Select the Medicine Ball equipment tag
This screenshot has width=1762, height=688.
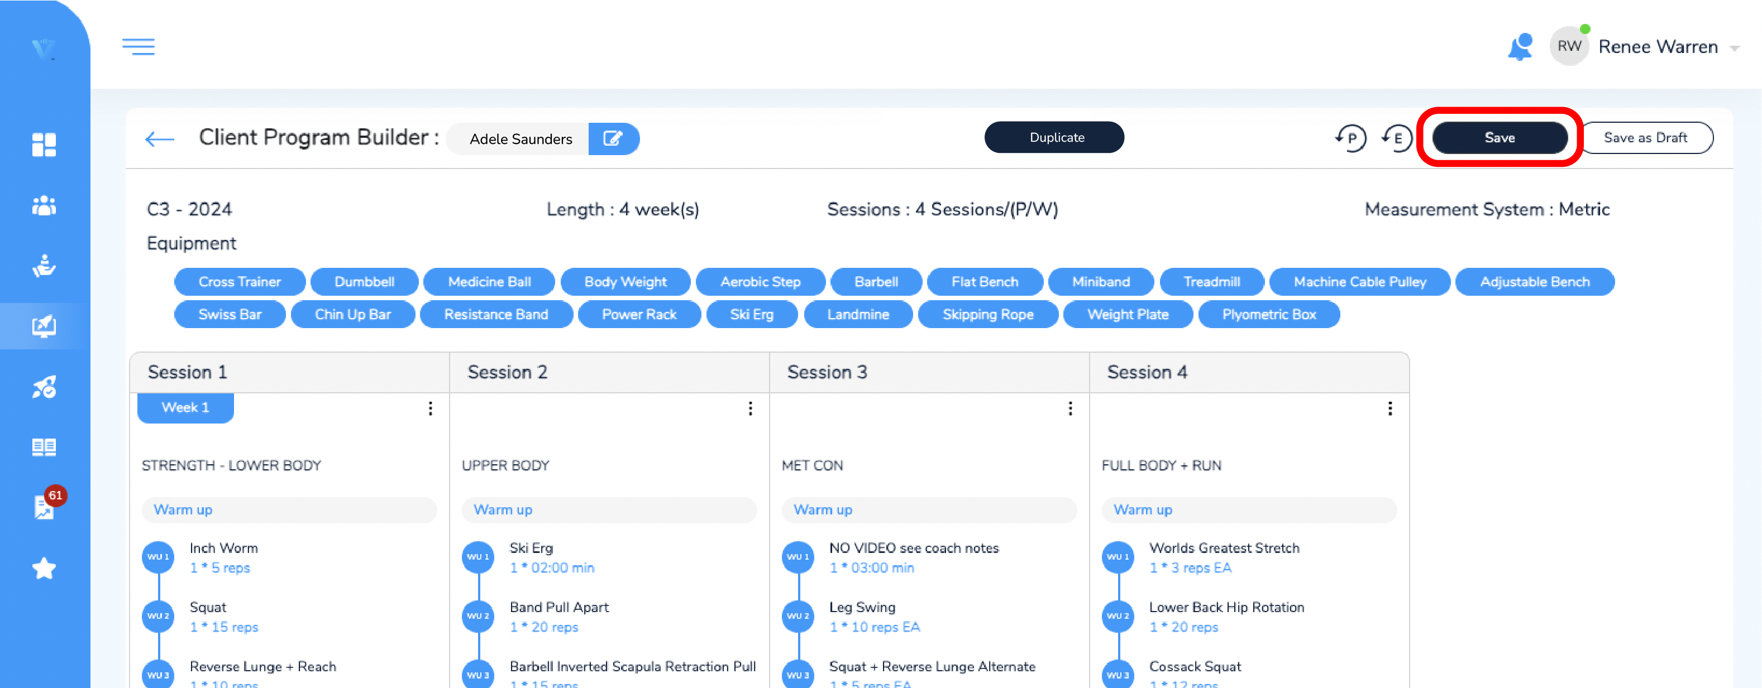(x=489, y=281)
